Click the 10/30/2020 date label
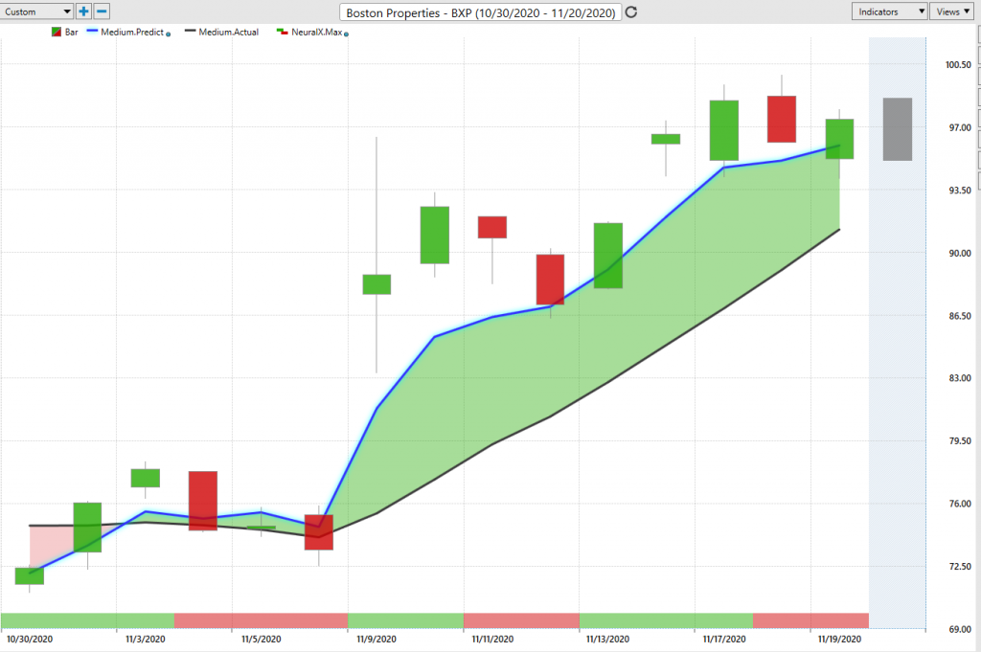Viewport: 981px width, 652px height. [30, 639]
